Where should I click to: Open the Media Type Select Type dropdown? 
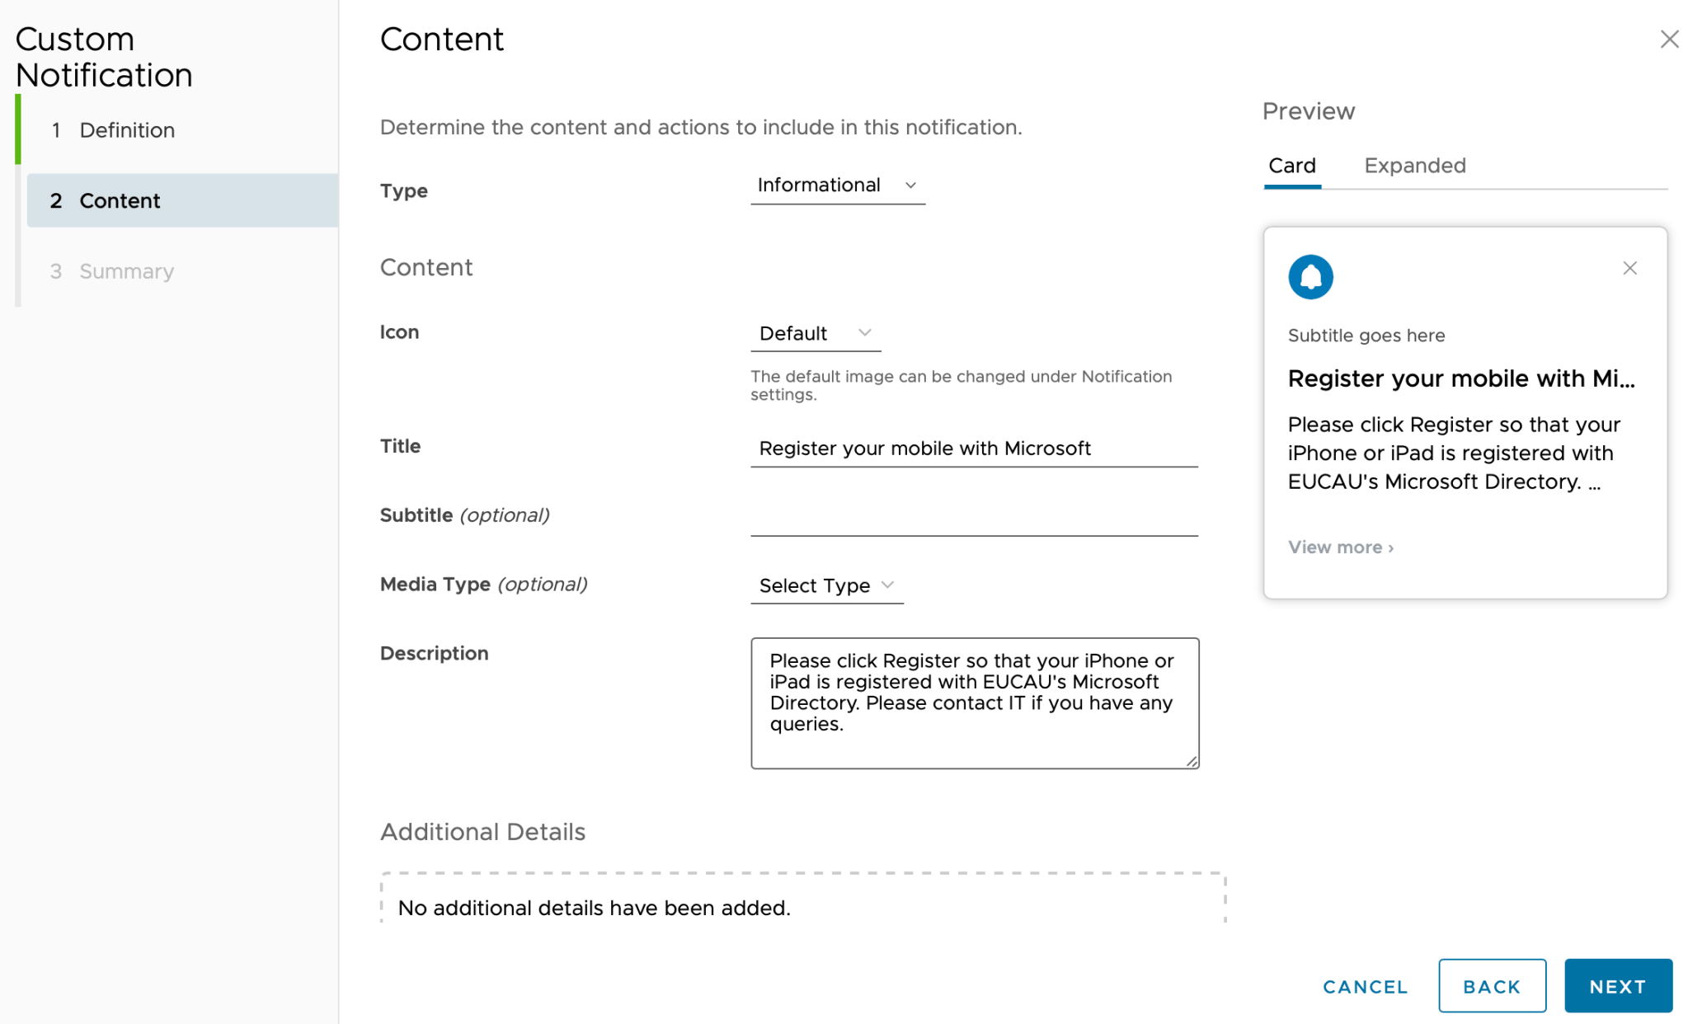click(825, 585)
